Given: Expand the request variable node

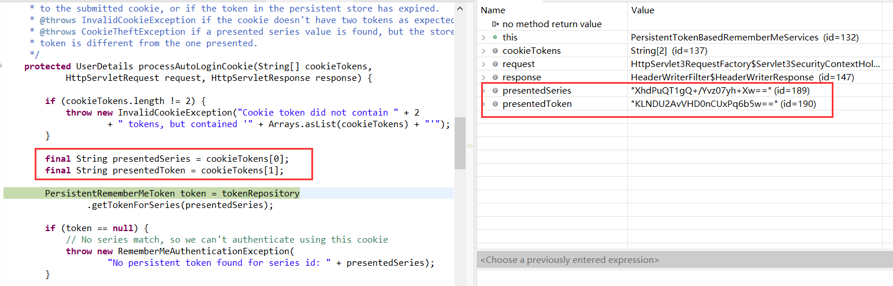Looking at the screenshot, I should click(x=483, y=64).
